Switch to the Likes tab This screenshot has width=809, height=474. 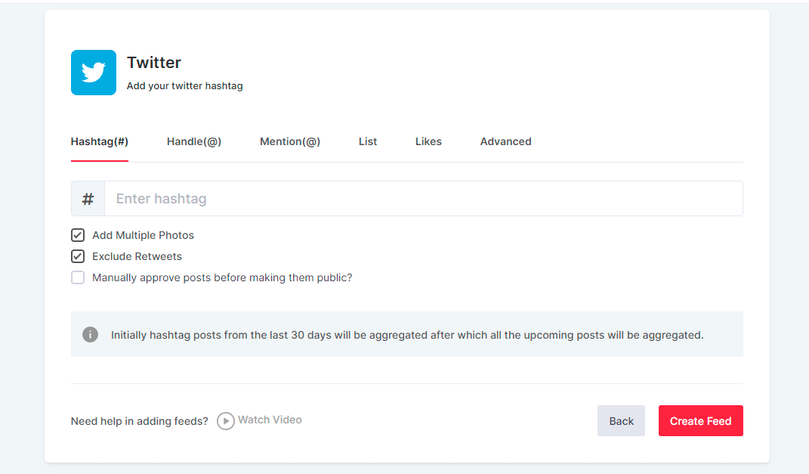coord(428,141)
